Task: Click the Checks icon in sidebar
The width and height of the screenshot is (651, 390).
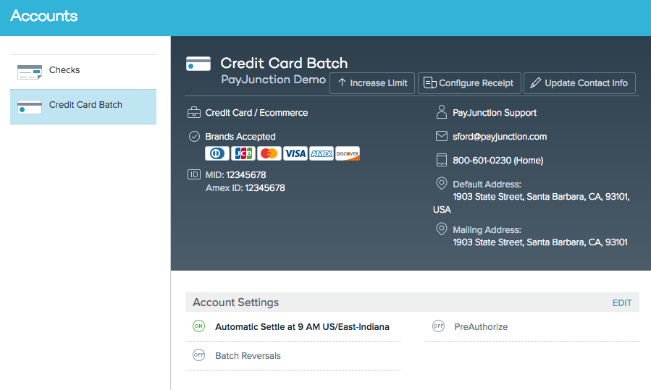Action: point(30,72)
